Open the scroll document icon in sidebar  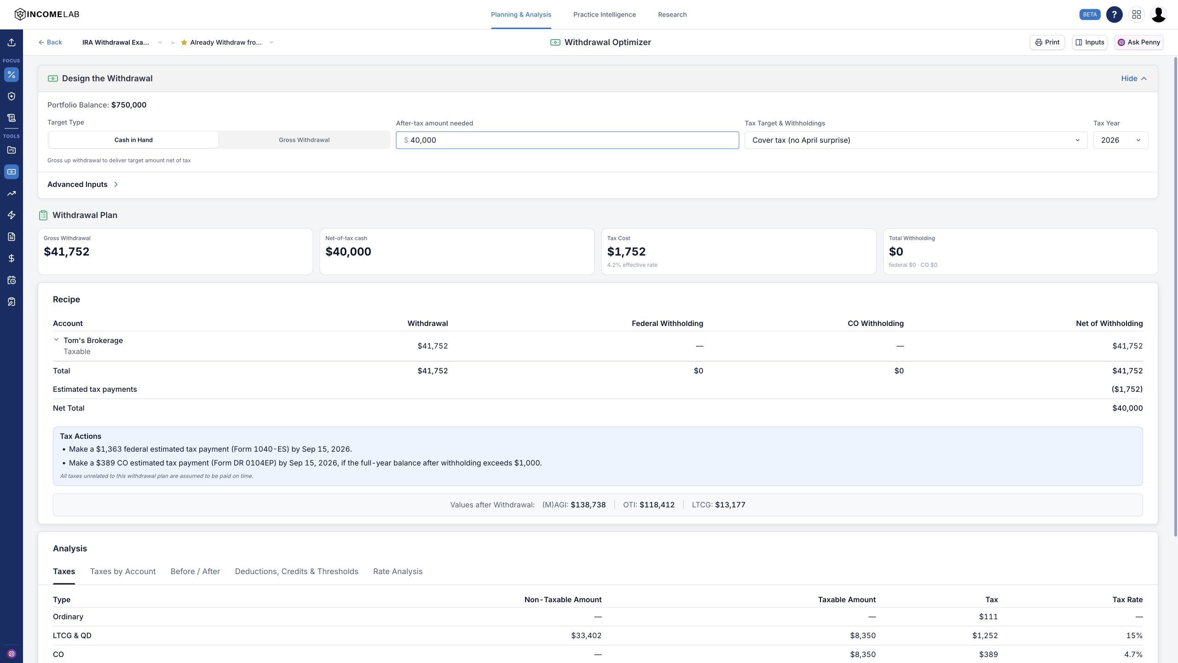point(12,118)
